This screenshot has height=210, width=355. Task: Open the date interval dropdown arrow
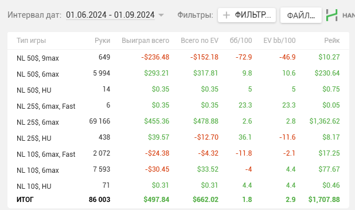[161, 15]
